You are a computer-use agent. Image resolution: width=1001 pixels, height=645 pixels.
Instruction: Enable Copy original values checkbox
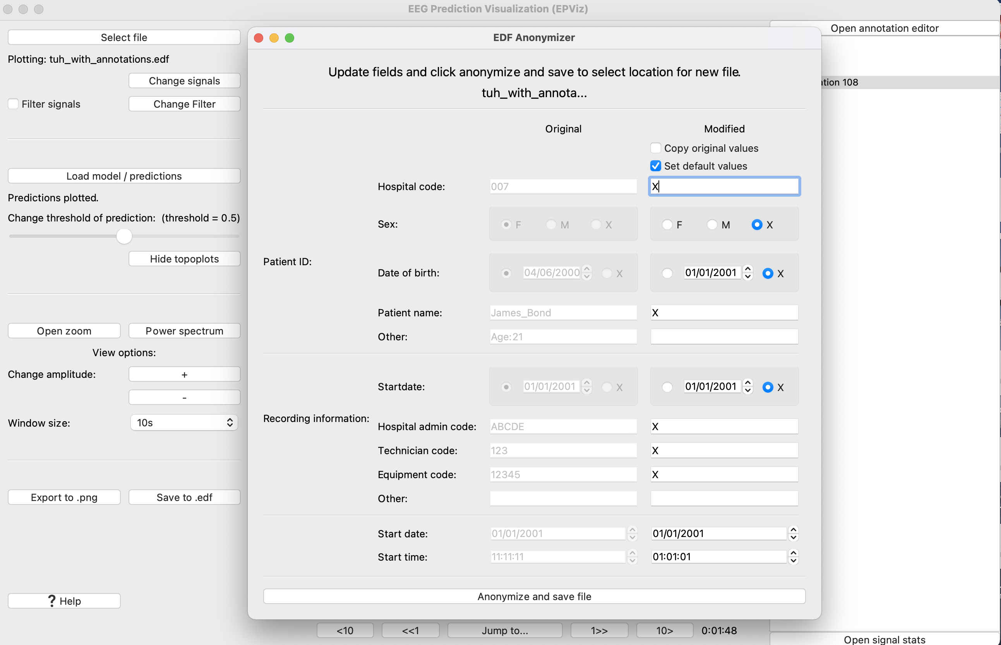(656, 148)
